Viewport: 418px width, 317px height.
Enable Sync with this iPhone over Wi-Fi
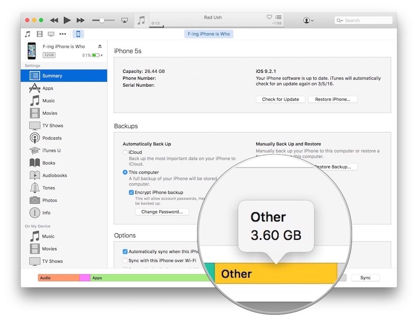pos(125,260)
